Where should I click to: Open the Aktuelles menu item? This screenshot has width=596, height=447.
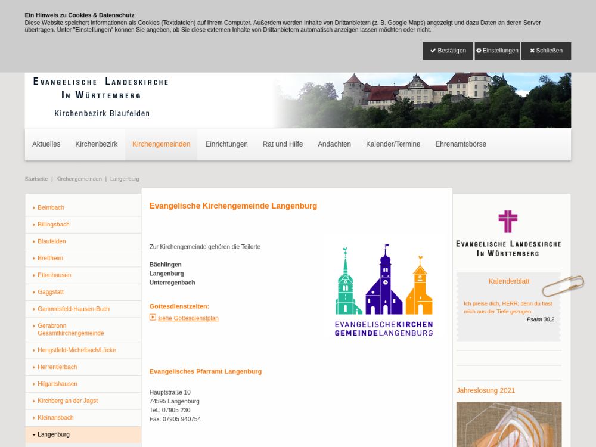(46, 144)
